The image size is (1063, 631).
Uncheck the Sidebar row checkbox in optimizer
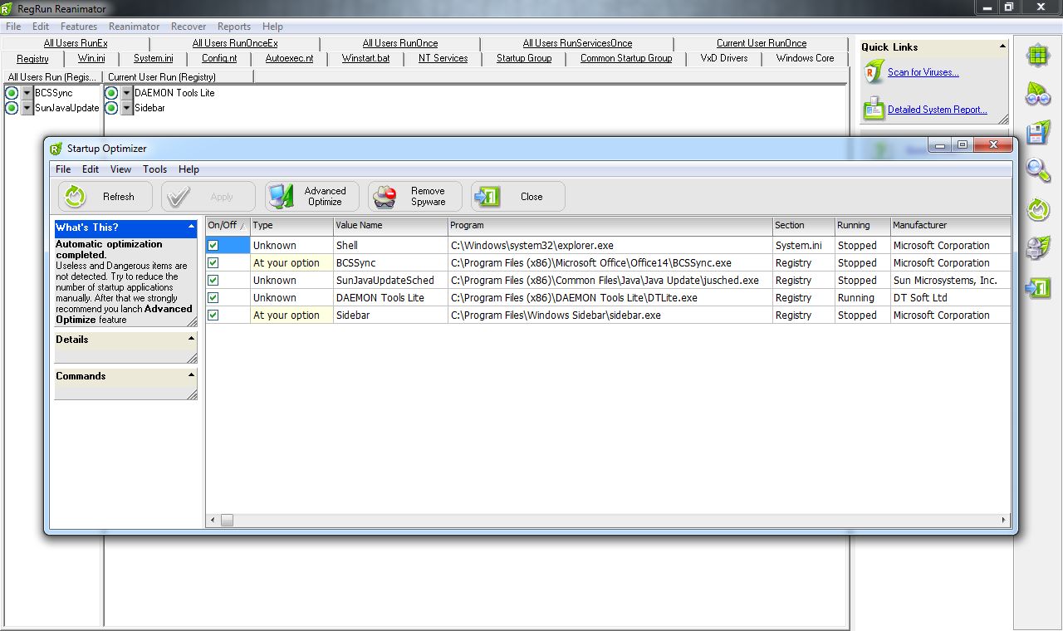point(213,315)
